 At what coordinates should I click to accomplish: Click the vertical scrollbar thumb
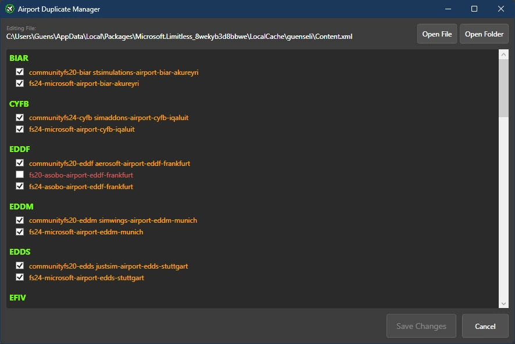[503, 88]
